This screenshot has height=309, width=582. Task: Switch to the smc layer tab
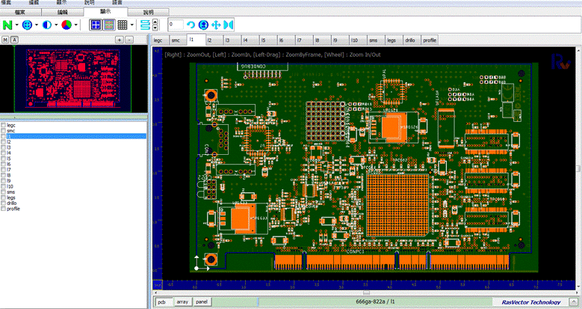click(176, 40)
